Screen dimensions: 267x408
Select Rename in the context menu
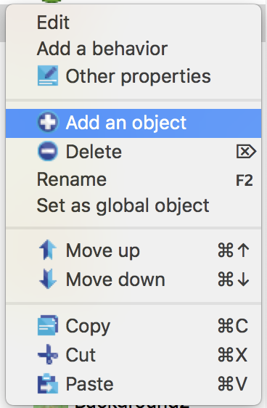[133, 179]
